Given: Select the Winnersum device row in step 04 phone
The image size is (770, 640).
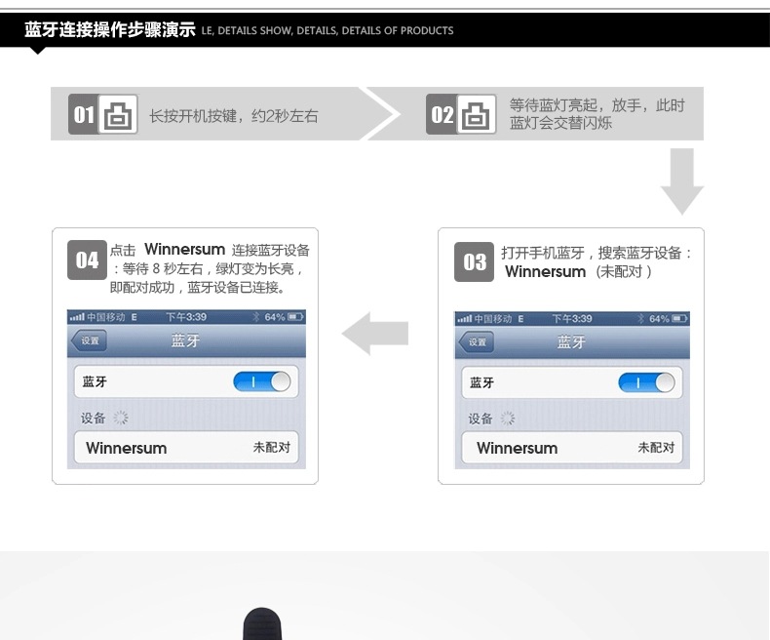Looking at the screenshot, I should 186,447.
